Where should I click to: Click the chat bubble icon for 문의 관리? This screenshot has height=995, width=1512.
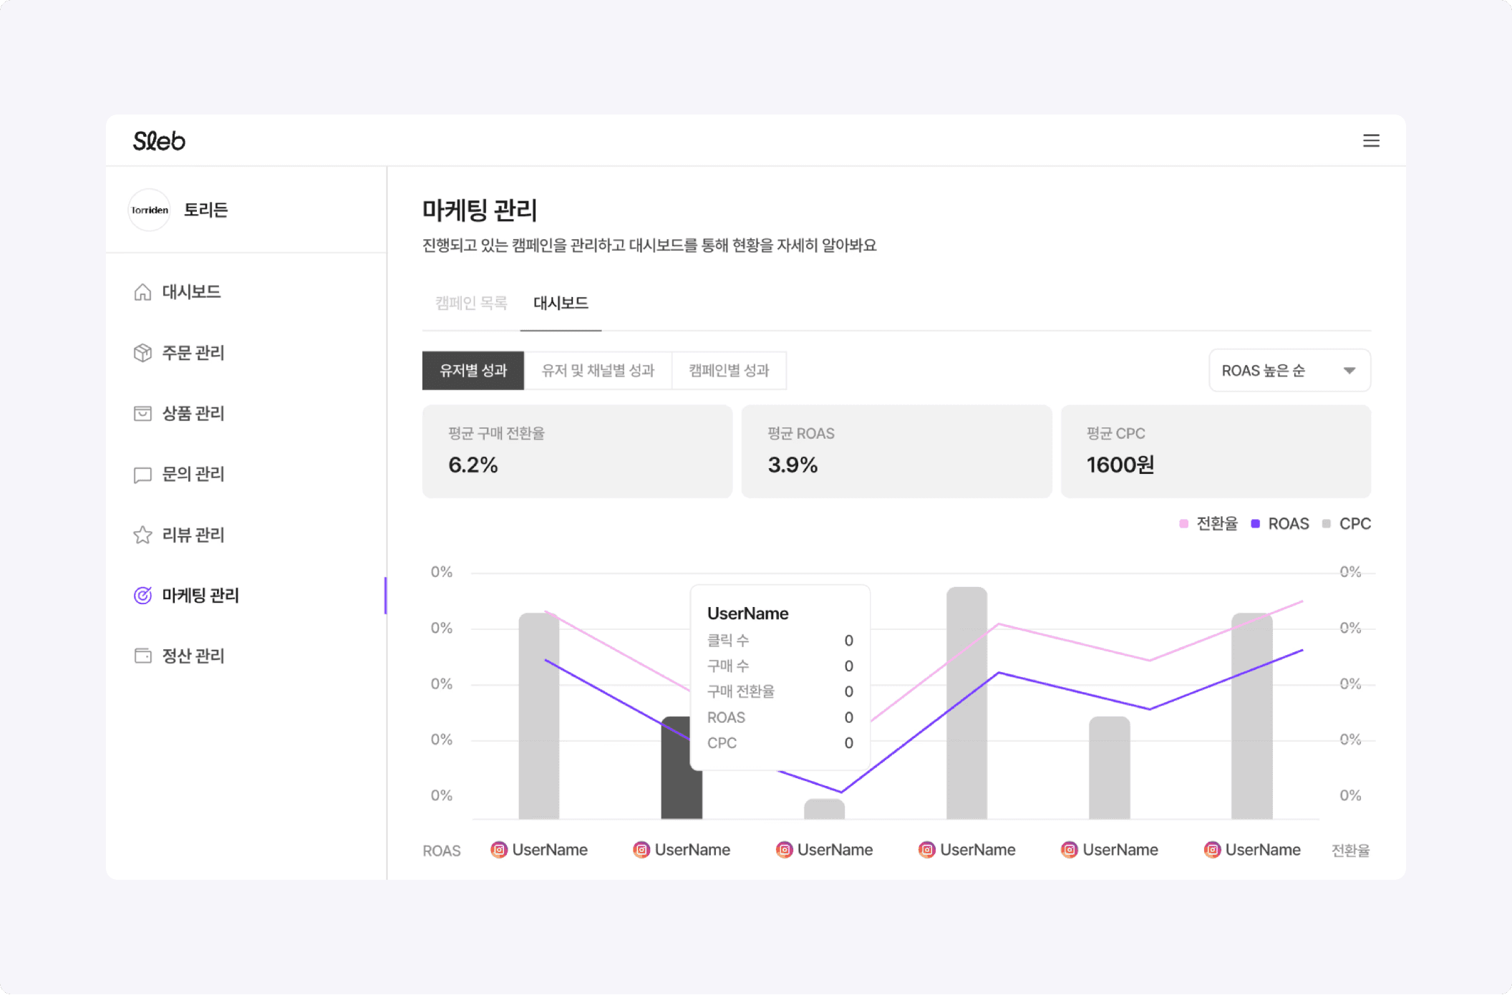142,475
